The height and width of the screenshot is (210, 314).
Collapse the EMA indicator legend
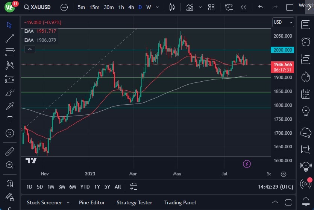[30, 49]
